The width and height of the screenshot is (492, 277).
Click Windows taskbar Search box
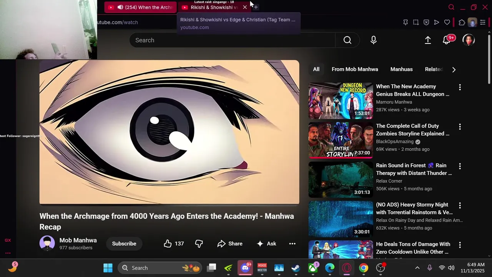[x=160, y=268]
